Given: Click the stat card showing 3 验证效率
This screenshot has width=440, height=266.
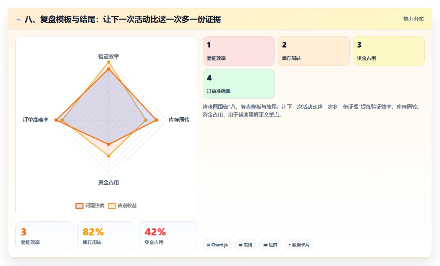Looking at the screenshot, I should pyautogui.click(x=44, y=236).
